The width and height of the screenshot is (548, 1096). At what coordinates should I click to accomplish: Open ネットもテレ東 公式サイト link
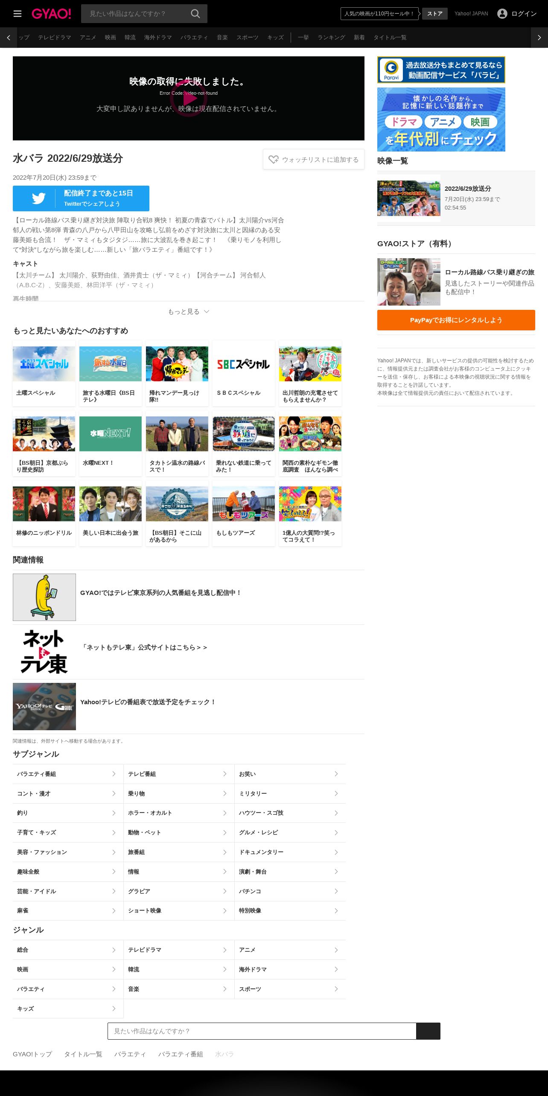[189, 652]
